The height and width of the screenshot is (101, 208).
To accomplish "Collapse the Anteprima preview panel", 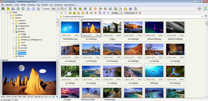I will 57,60.
